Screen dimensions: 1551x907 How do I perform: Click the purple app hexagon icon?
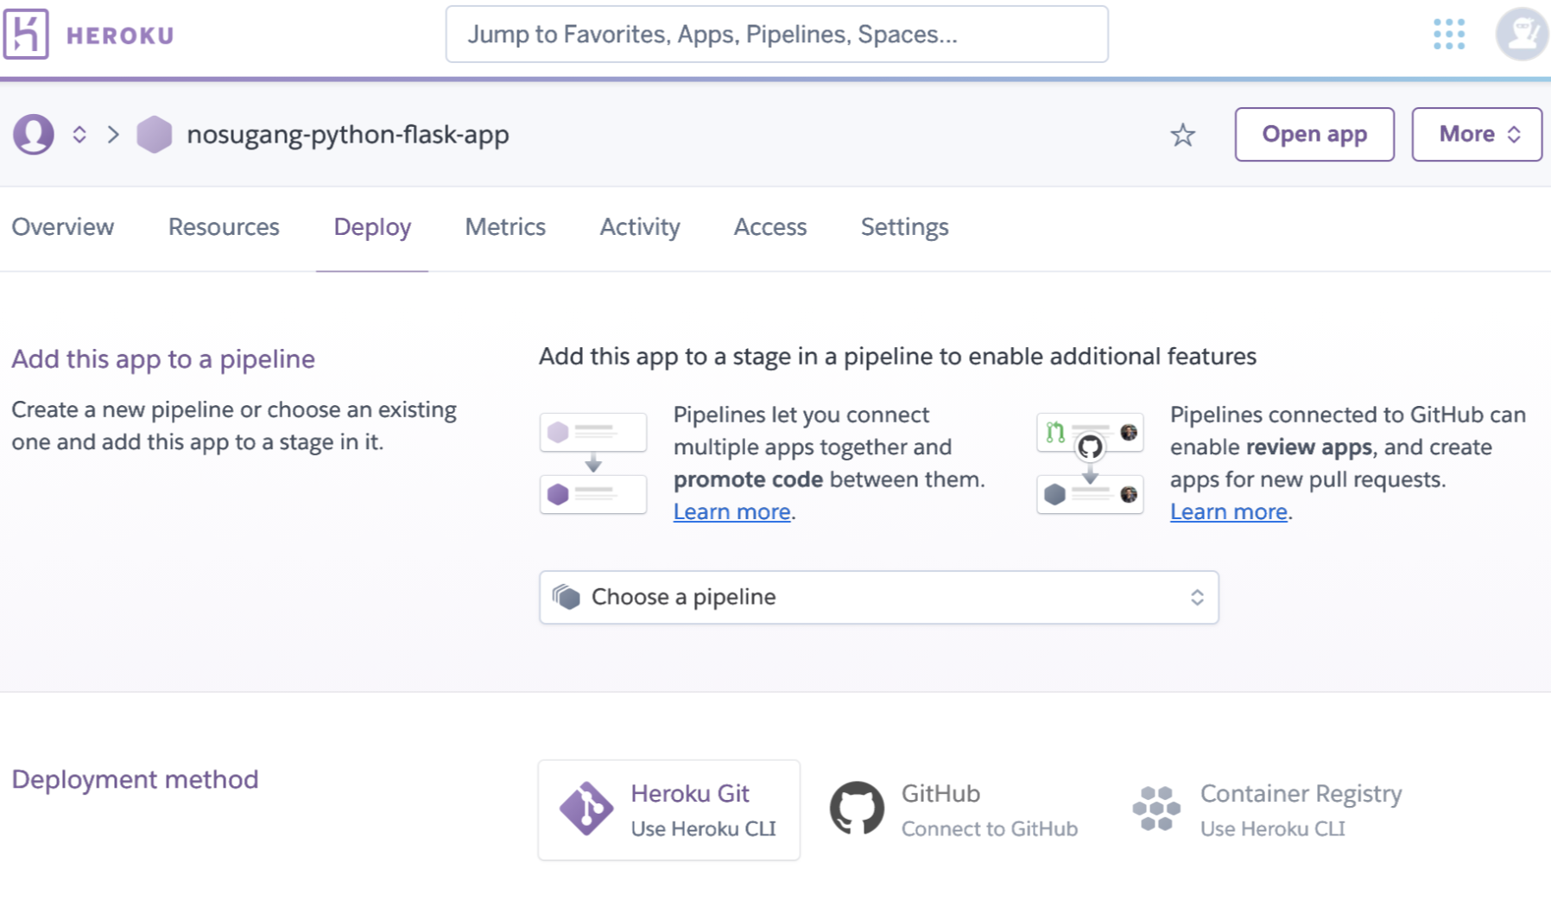pyautogui.click(x=155, y=135)
